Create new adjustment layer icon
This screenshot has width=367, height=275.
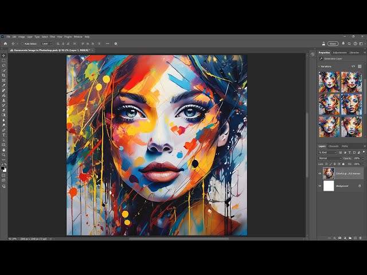345,238
